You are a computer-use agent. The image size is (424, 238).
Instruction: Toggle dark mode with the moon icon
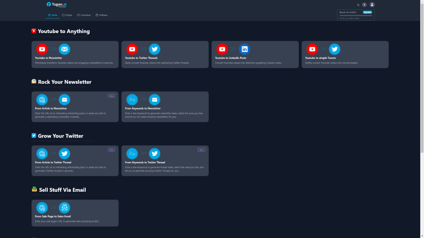point(359,5)
